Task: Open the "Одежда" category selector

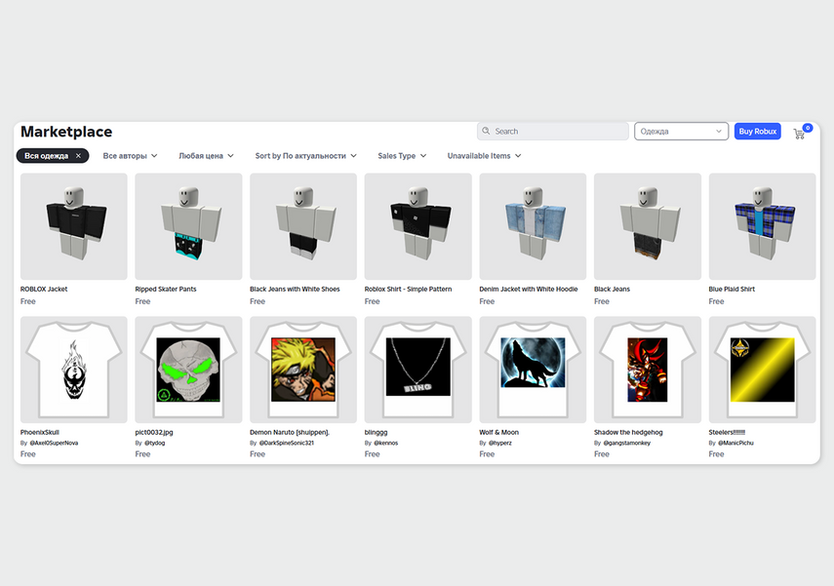Action: point(681,131)
